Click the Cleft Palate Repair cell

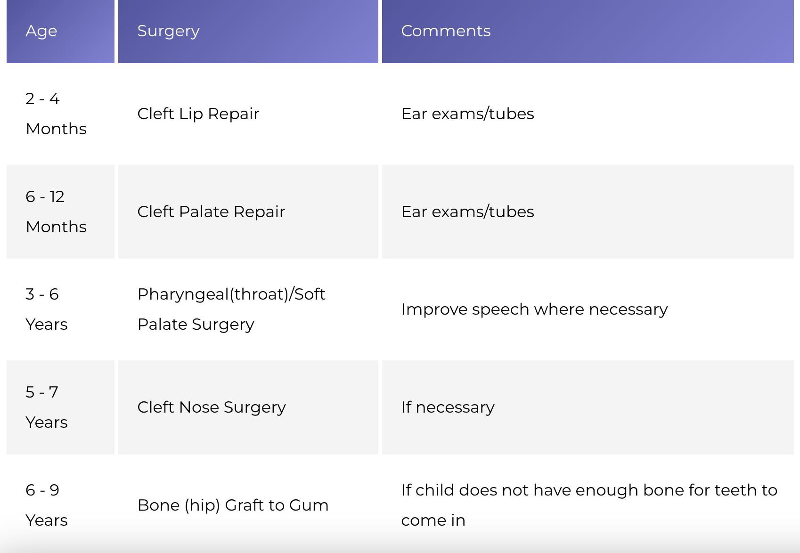coord(248,211)
